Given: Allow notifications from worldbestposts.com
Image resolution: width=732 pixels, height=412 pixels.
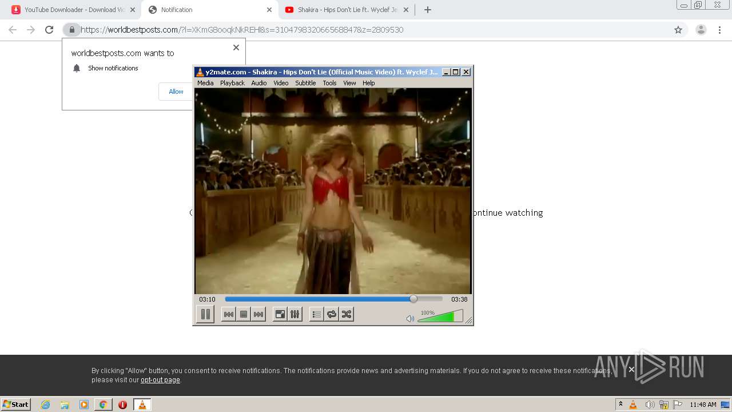Looking at the screenshot, I should coord(176,92).
